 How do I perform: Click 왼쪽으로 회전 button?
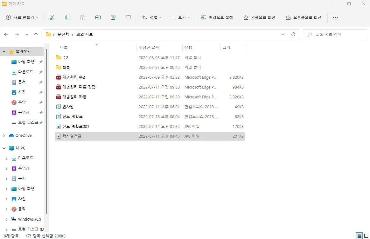[259, 17]
